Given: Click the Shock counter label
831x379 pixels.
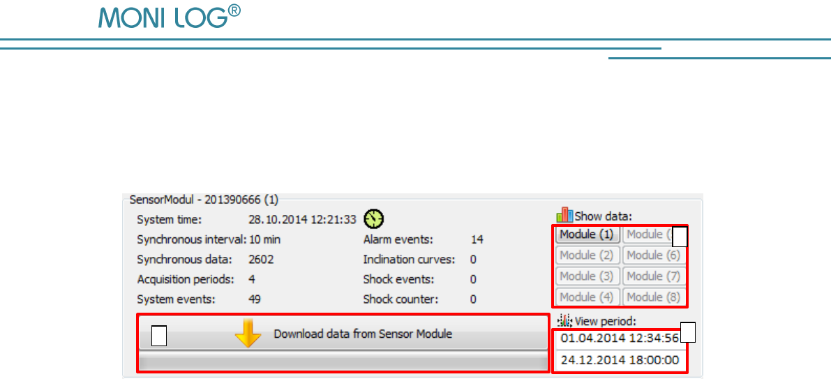Looking at the screenshot, I should coord(400,299).
